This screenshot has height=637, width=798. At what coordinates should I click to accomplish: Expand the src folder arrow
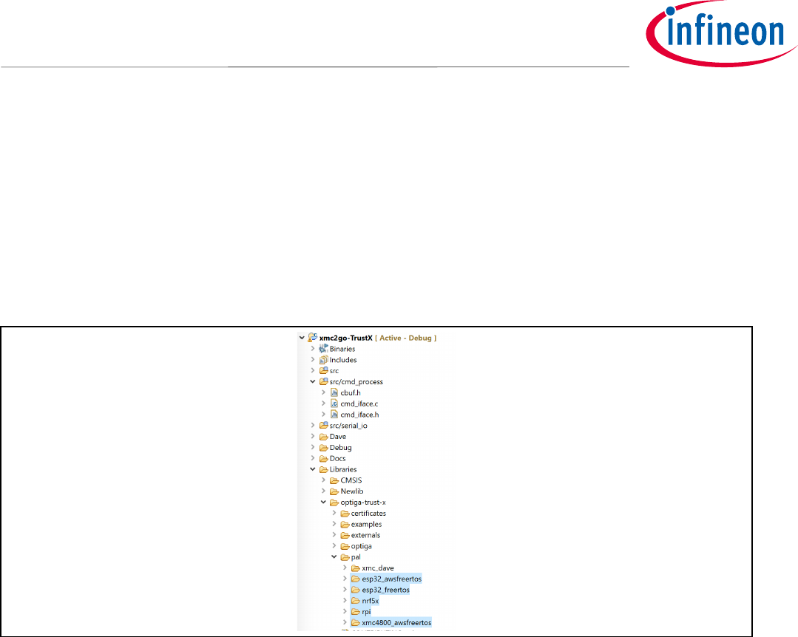point(313,371)
